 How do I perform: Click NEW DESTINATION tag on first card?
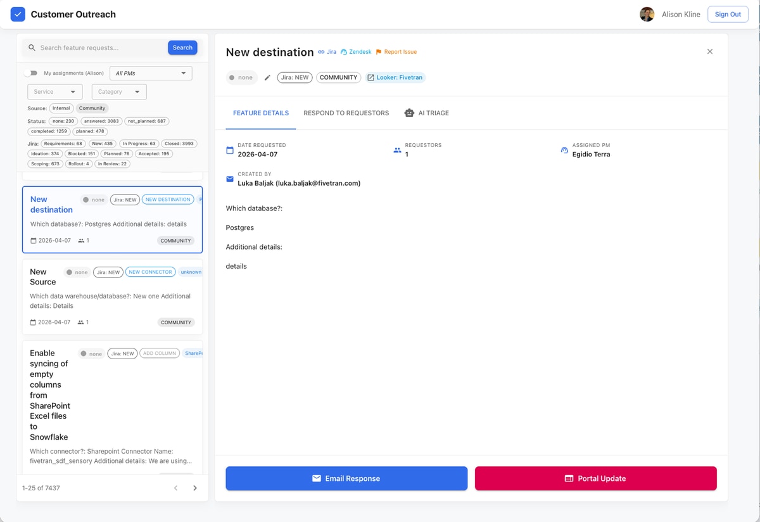pos(168,200)
